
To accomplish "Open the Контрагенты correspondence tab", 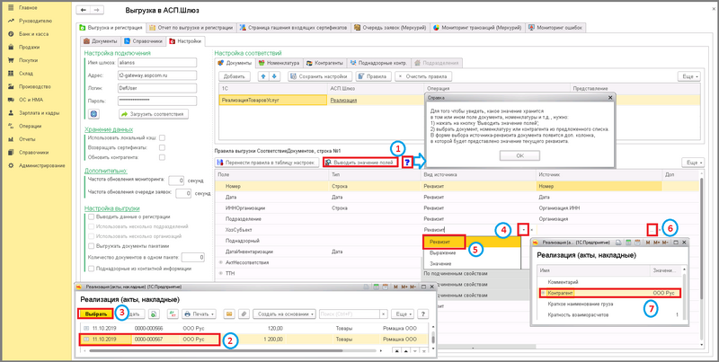I will coord(325,63).
